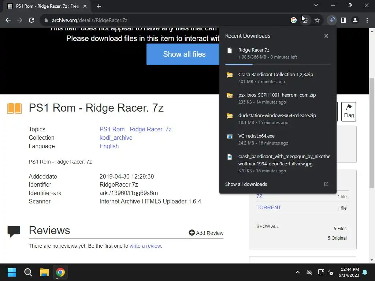Viewport: 375px width, 281px height.
Task: Bookmark this tab with star icon
Action: tap(317, 20)
